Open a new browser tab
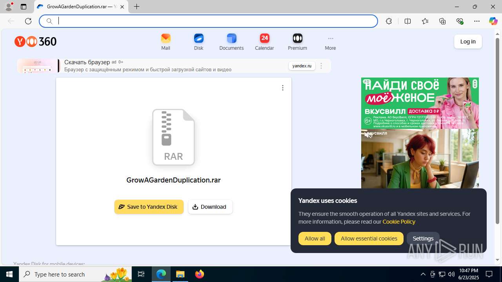 point(136,7)
